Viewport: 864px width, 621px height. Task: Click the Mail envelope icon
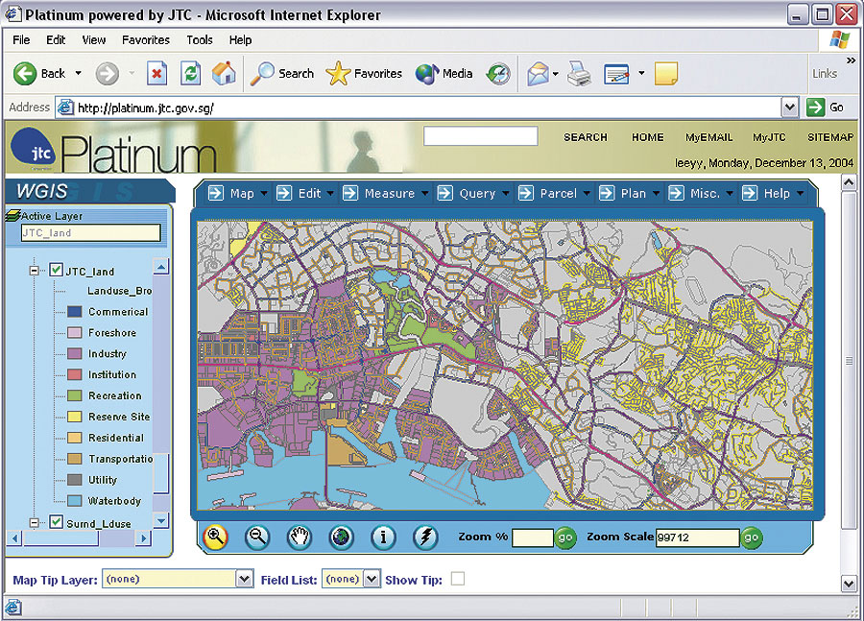point(538,74)
